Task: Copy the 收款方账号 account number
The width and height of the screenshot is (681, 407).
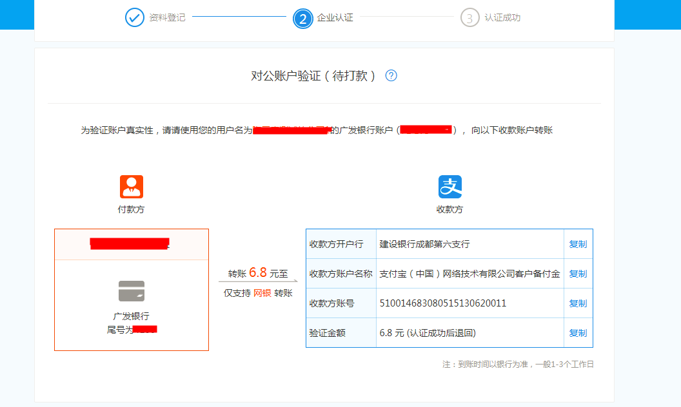Action: tap(578, 303)
